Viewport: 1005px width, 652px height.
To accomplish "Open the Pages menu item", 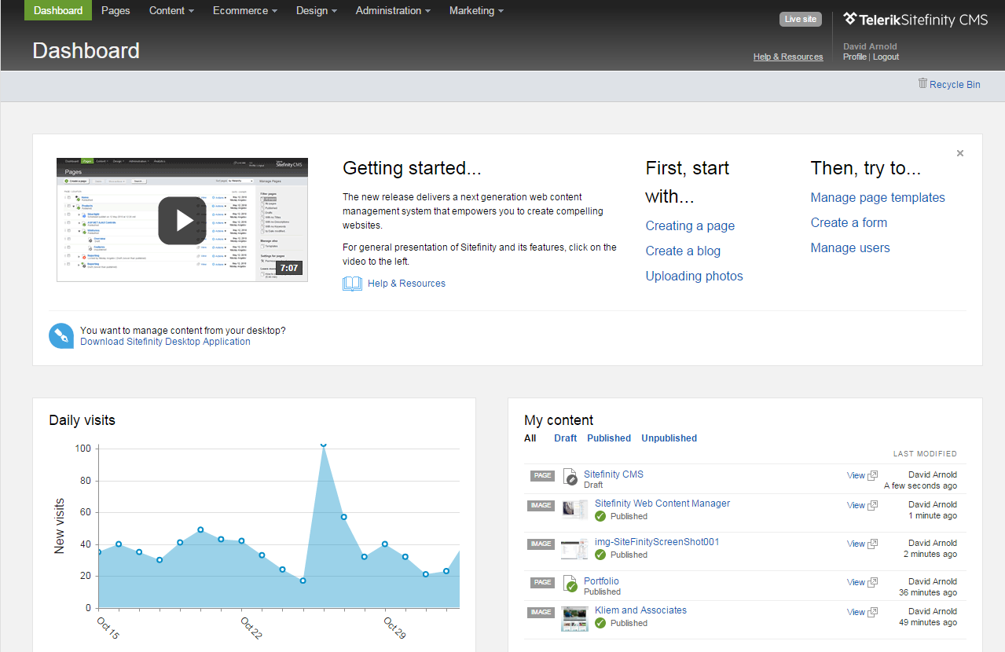I will [116, 10].
